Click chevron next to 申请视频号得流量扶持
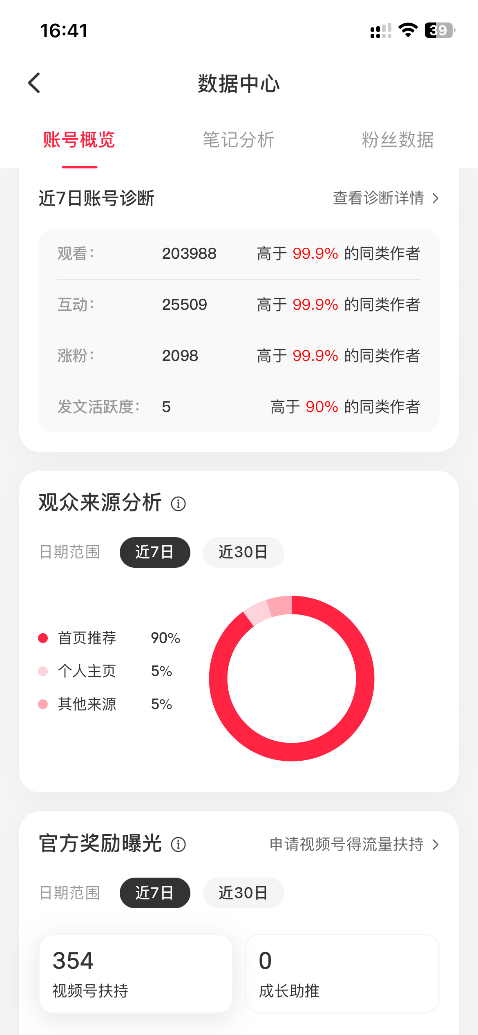The height and width of the screenshot is (1035, 478). point(436,845)
